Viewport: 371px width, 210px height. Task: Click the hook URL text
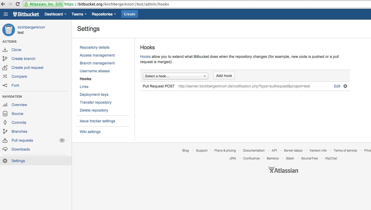coord(244,86)
